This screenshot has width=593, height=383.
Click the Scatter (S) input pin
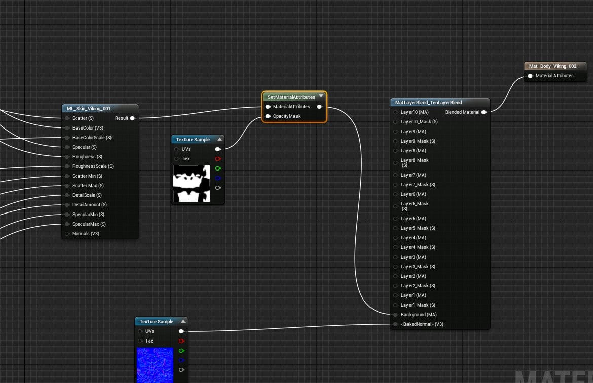click(x=67, y=118)
